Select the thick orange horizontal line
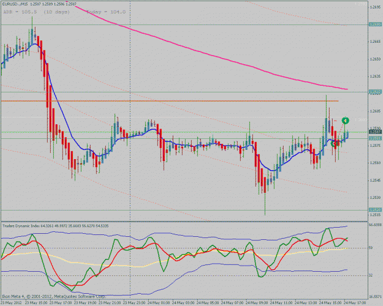Screen dimensions: 383x306 [170, 101]
